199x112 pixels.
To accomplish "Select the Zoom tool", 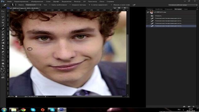I will [3, 66].
